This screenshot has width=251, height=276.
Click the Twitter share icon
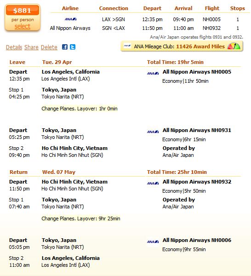[x=73, y=47]
